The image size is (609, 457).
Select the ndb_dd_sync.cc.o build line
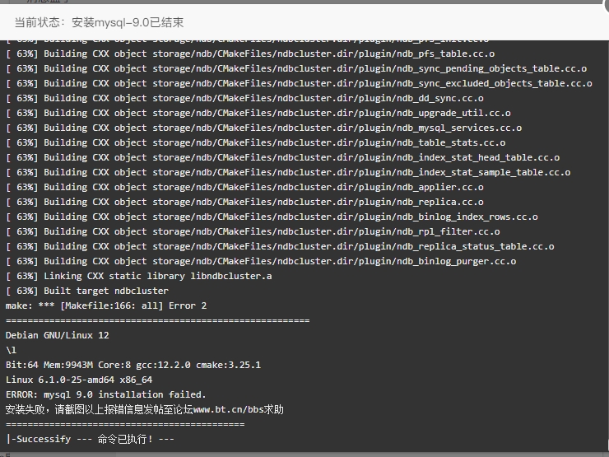click(x=244, y=98)
